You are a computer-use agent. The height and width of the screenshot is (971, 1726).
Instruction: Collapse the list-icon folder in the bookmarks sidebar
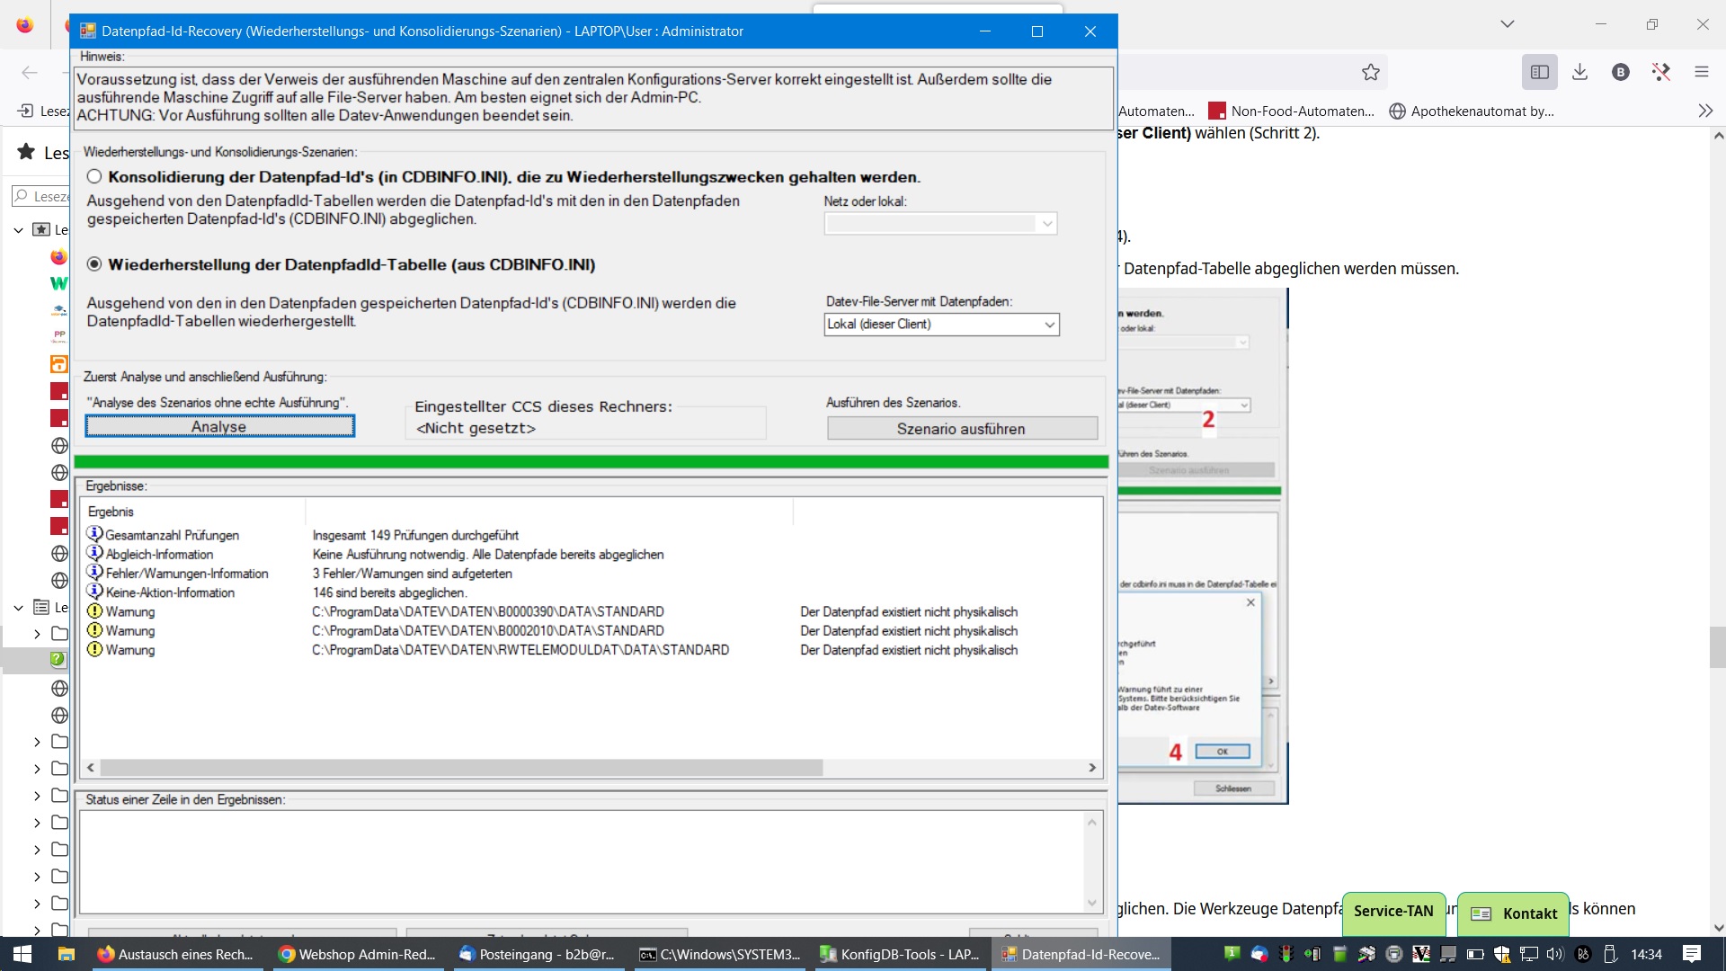click(x=18, y=608)
